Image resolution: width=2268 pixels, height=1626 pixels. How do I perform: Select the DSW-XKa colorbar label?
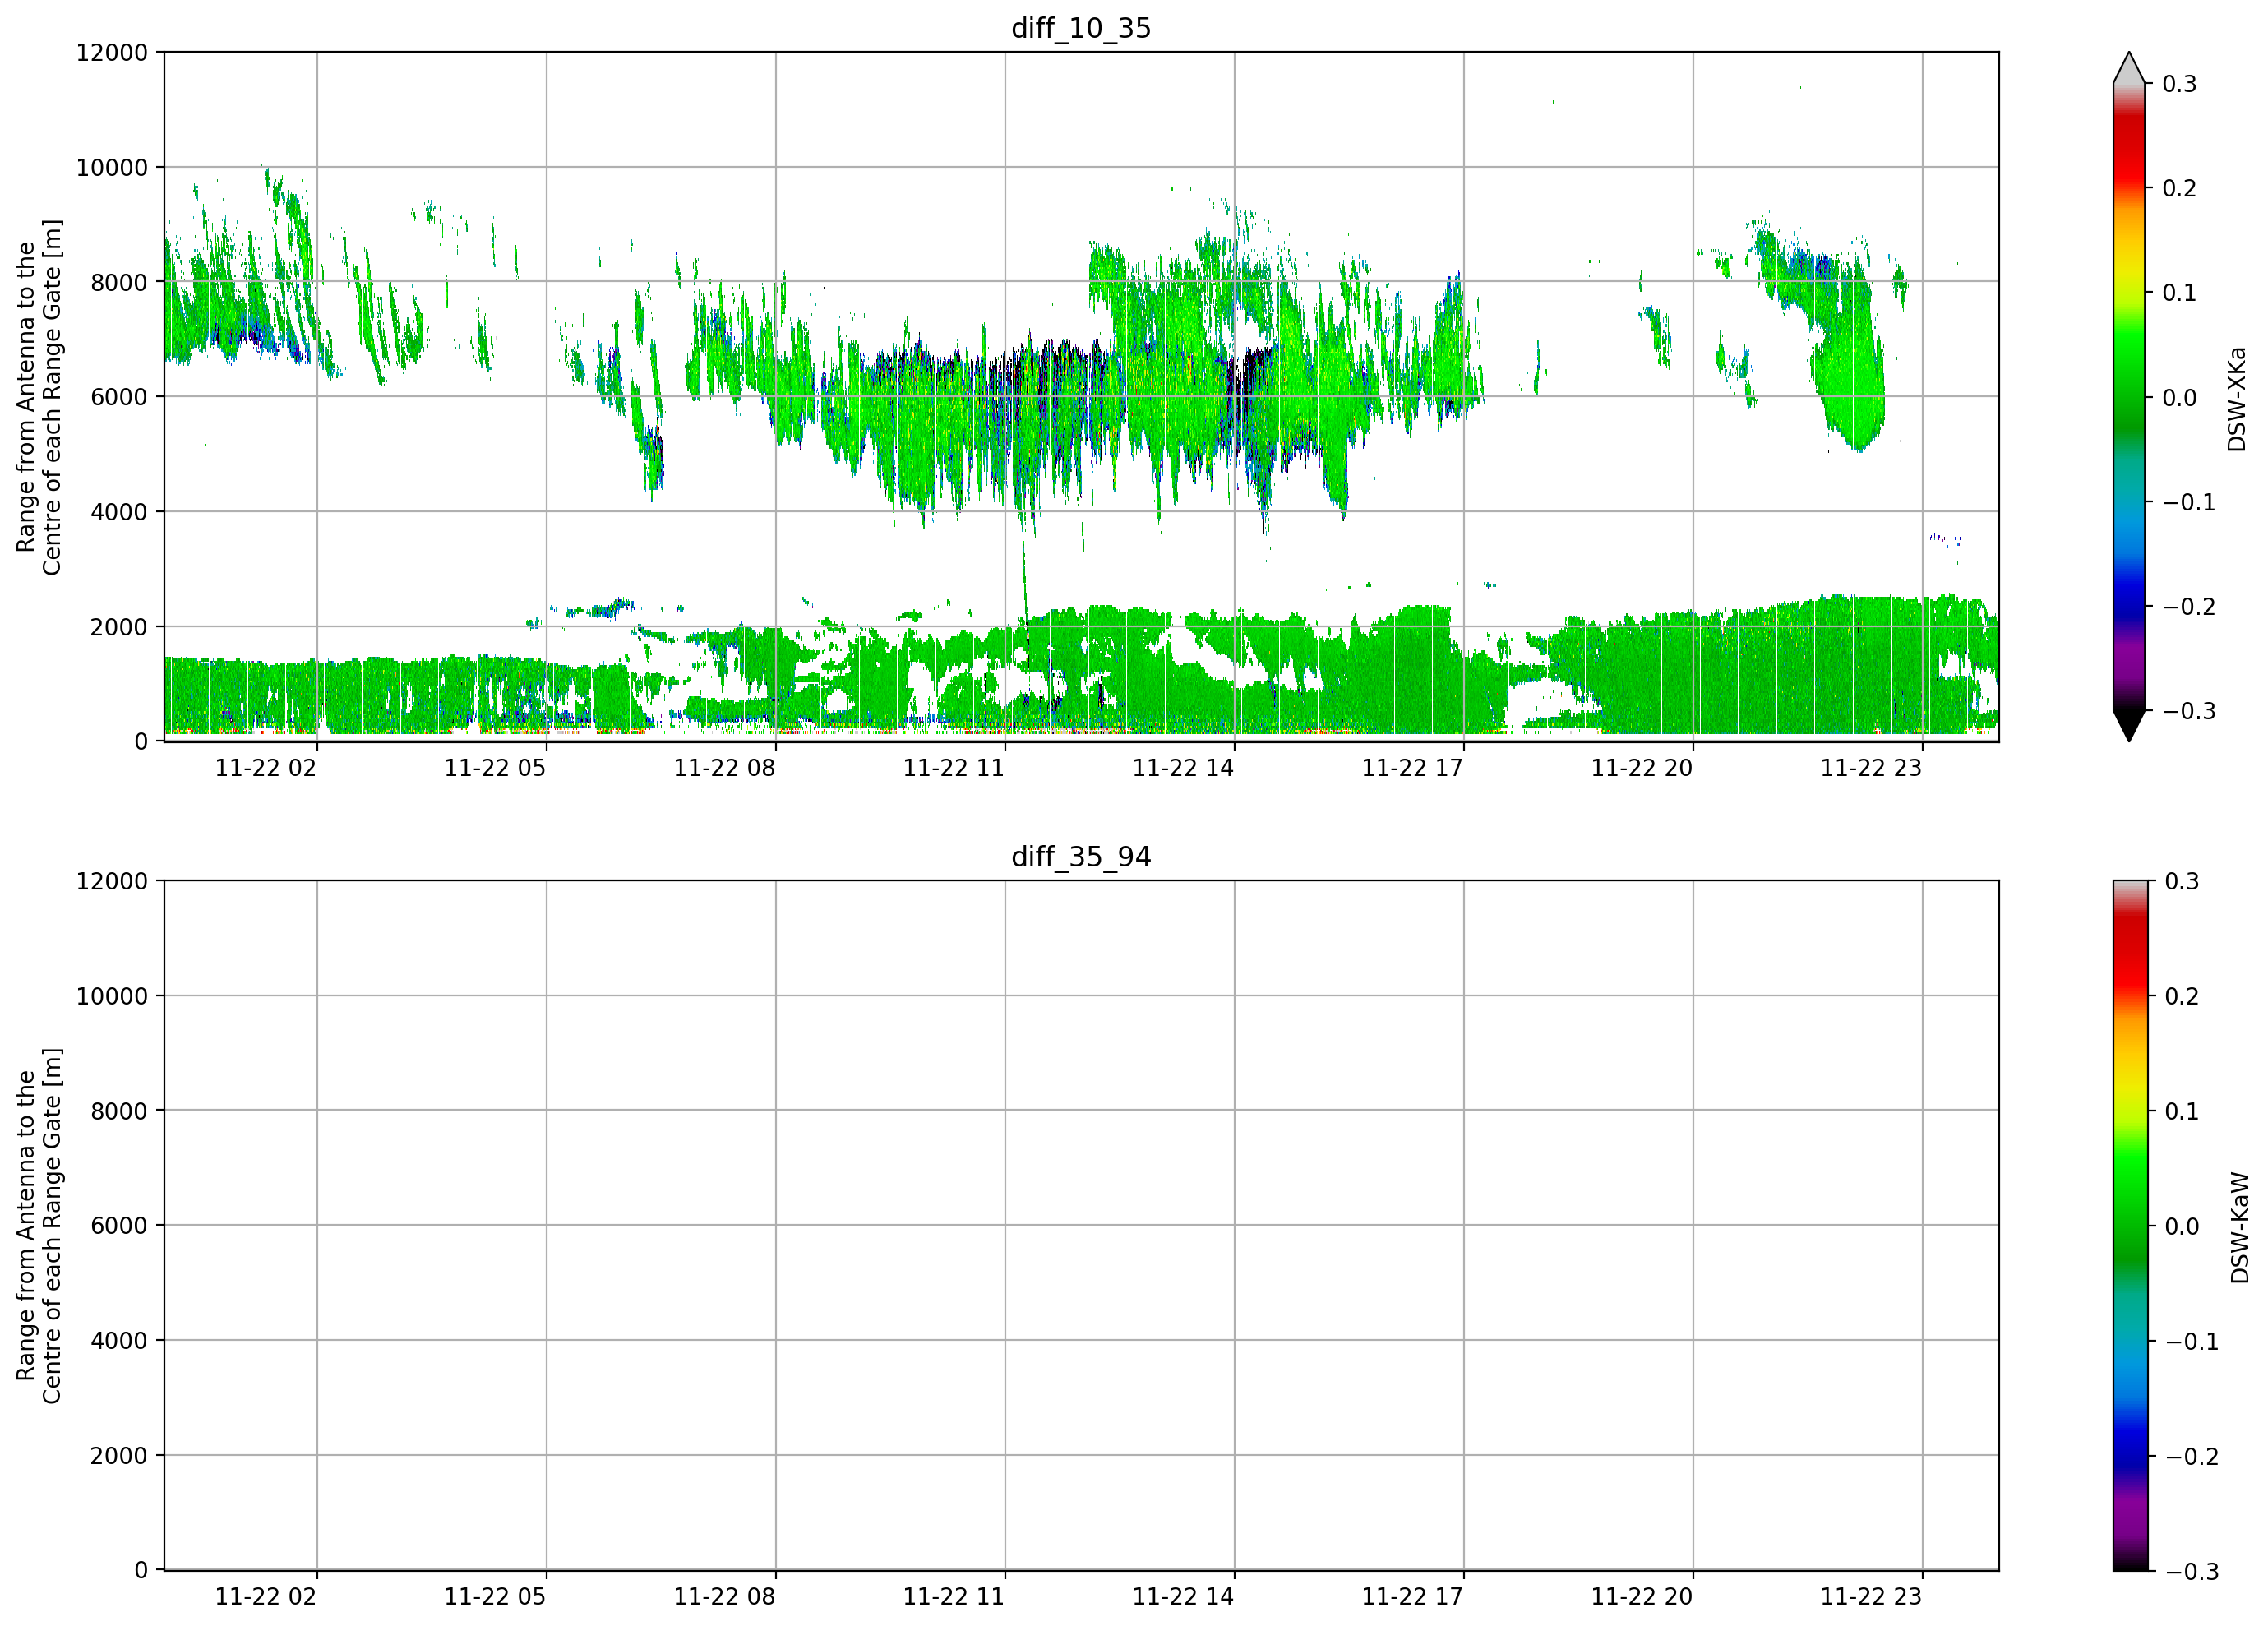[x=2237, y=399]
